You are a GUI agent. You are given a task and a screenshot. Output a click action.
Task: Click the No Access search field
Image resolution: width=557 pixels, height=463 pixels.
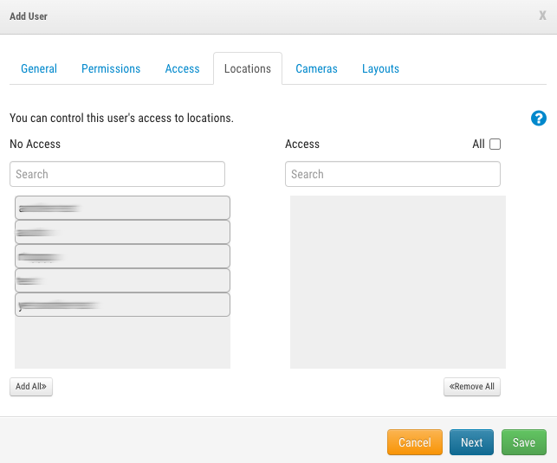click(x=117, y=174)
